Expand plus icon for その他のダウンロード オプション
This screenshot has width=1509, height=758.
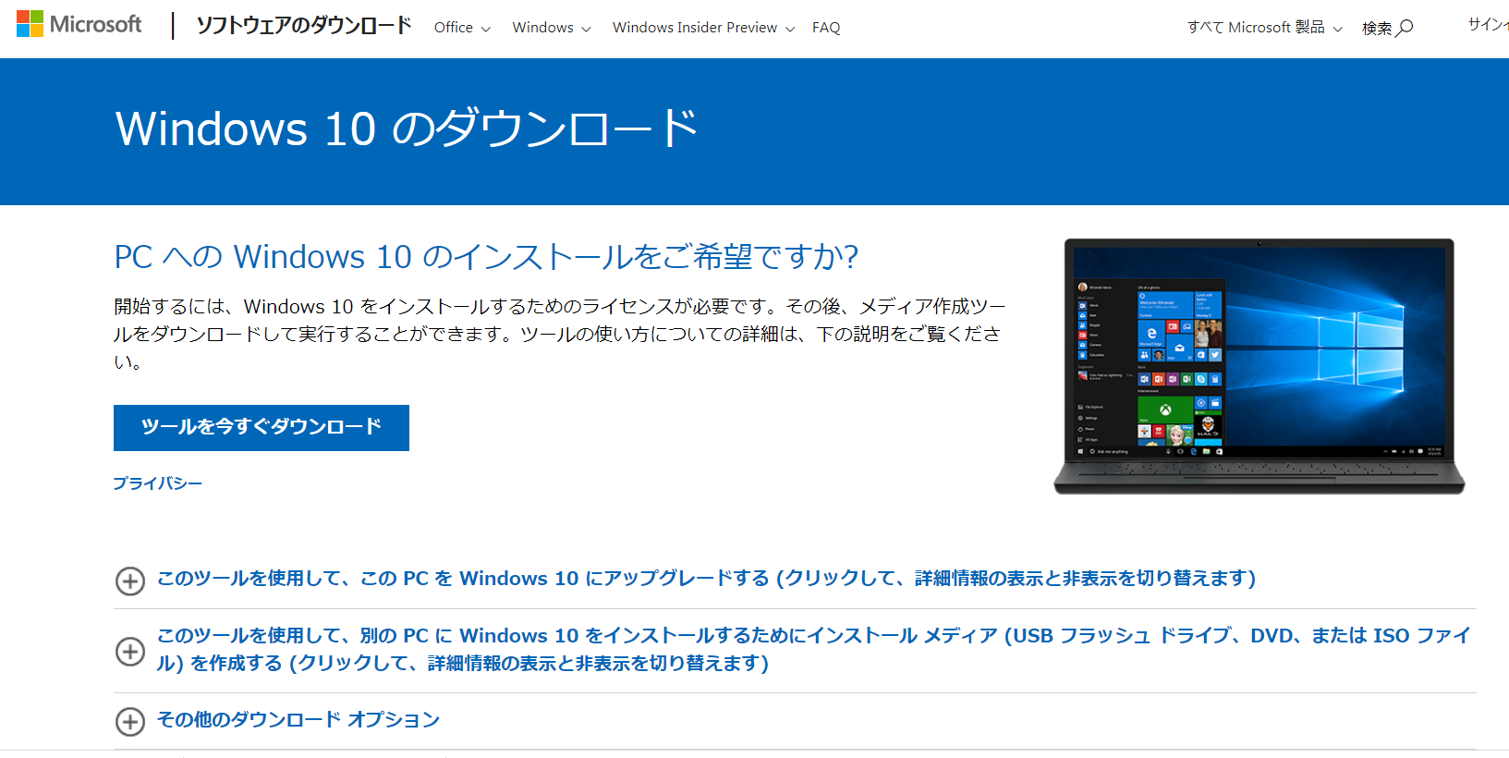coord(130,721)
